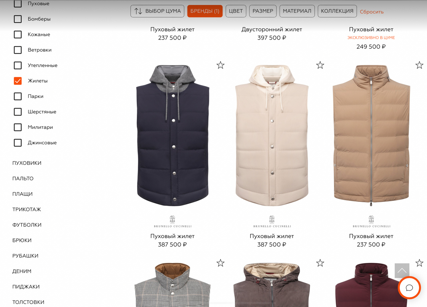Open the БРЕНДЫ (1) filter
Screen dimensions: 427x307
tap(205, 11)
